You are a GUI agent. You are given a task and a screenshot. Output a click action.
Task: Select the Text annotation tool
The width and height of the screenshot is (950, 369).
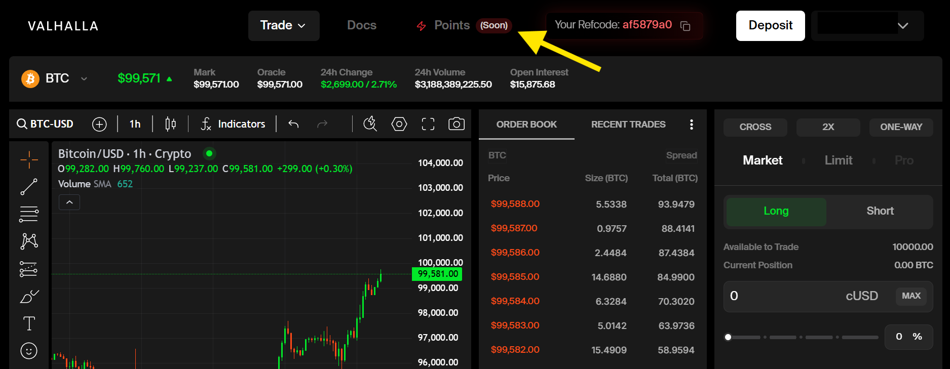tap(29, 323)
